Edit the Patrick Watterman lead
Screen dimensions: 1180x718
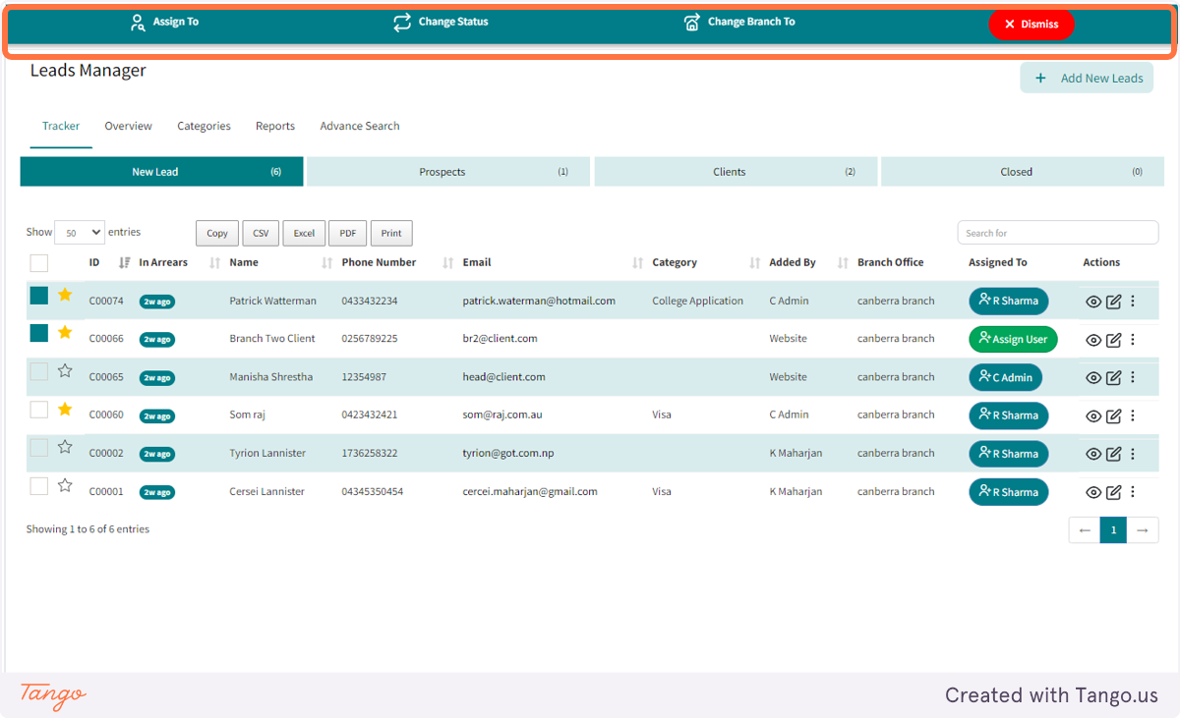pyautogui.click(x=1114, y=302)
